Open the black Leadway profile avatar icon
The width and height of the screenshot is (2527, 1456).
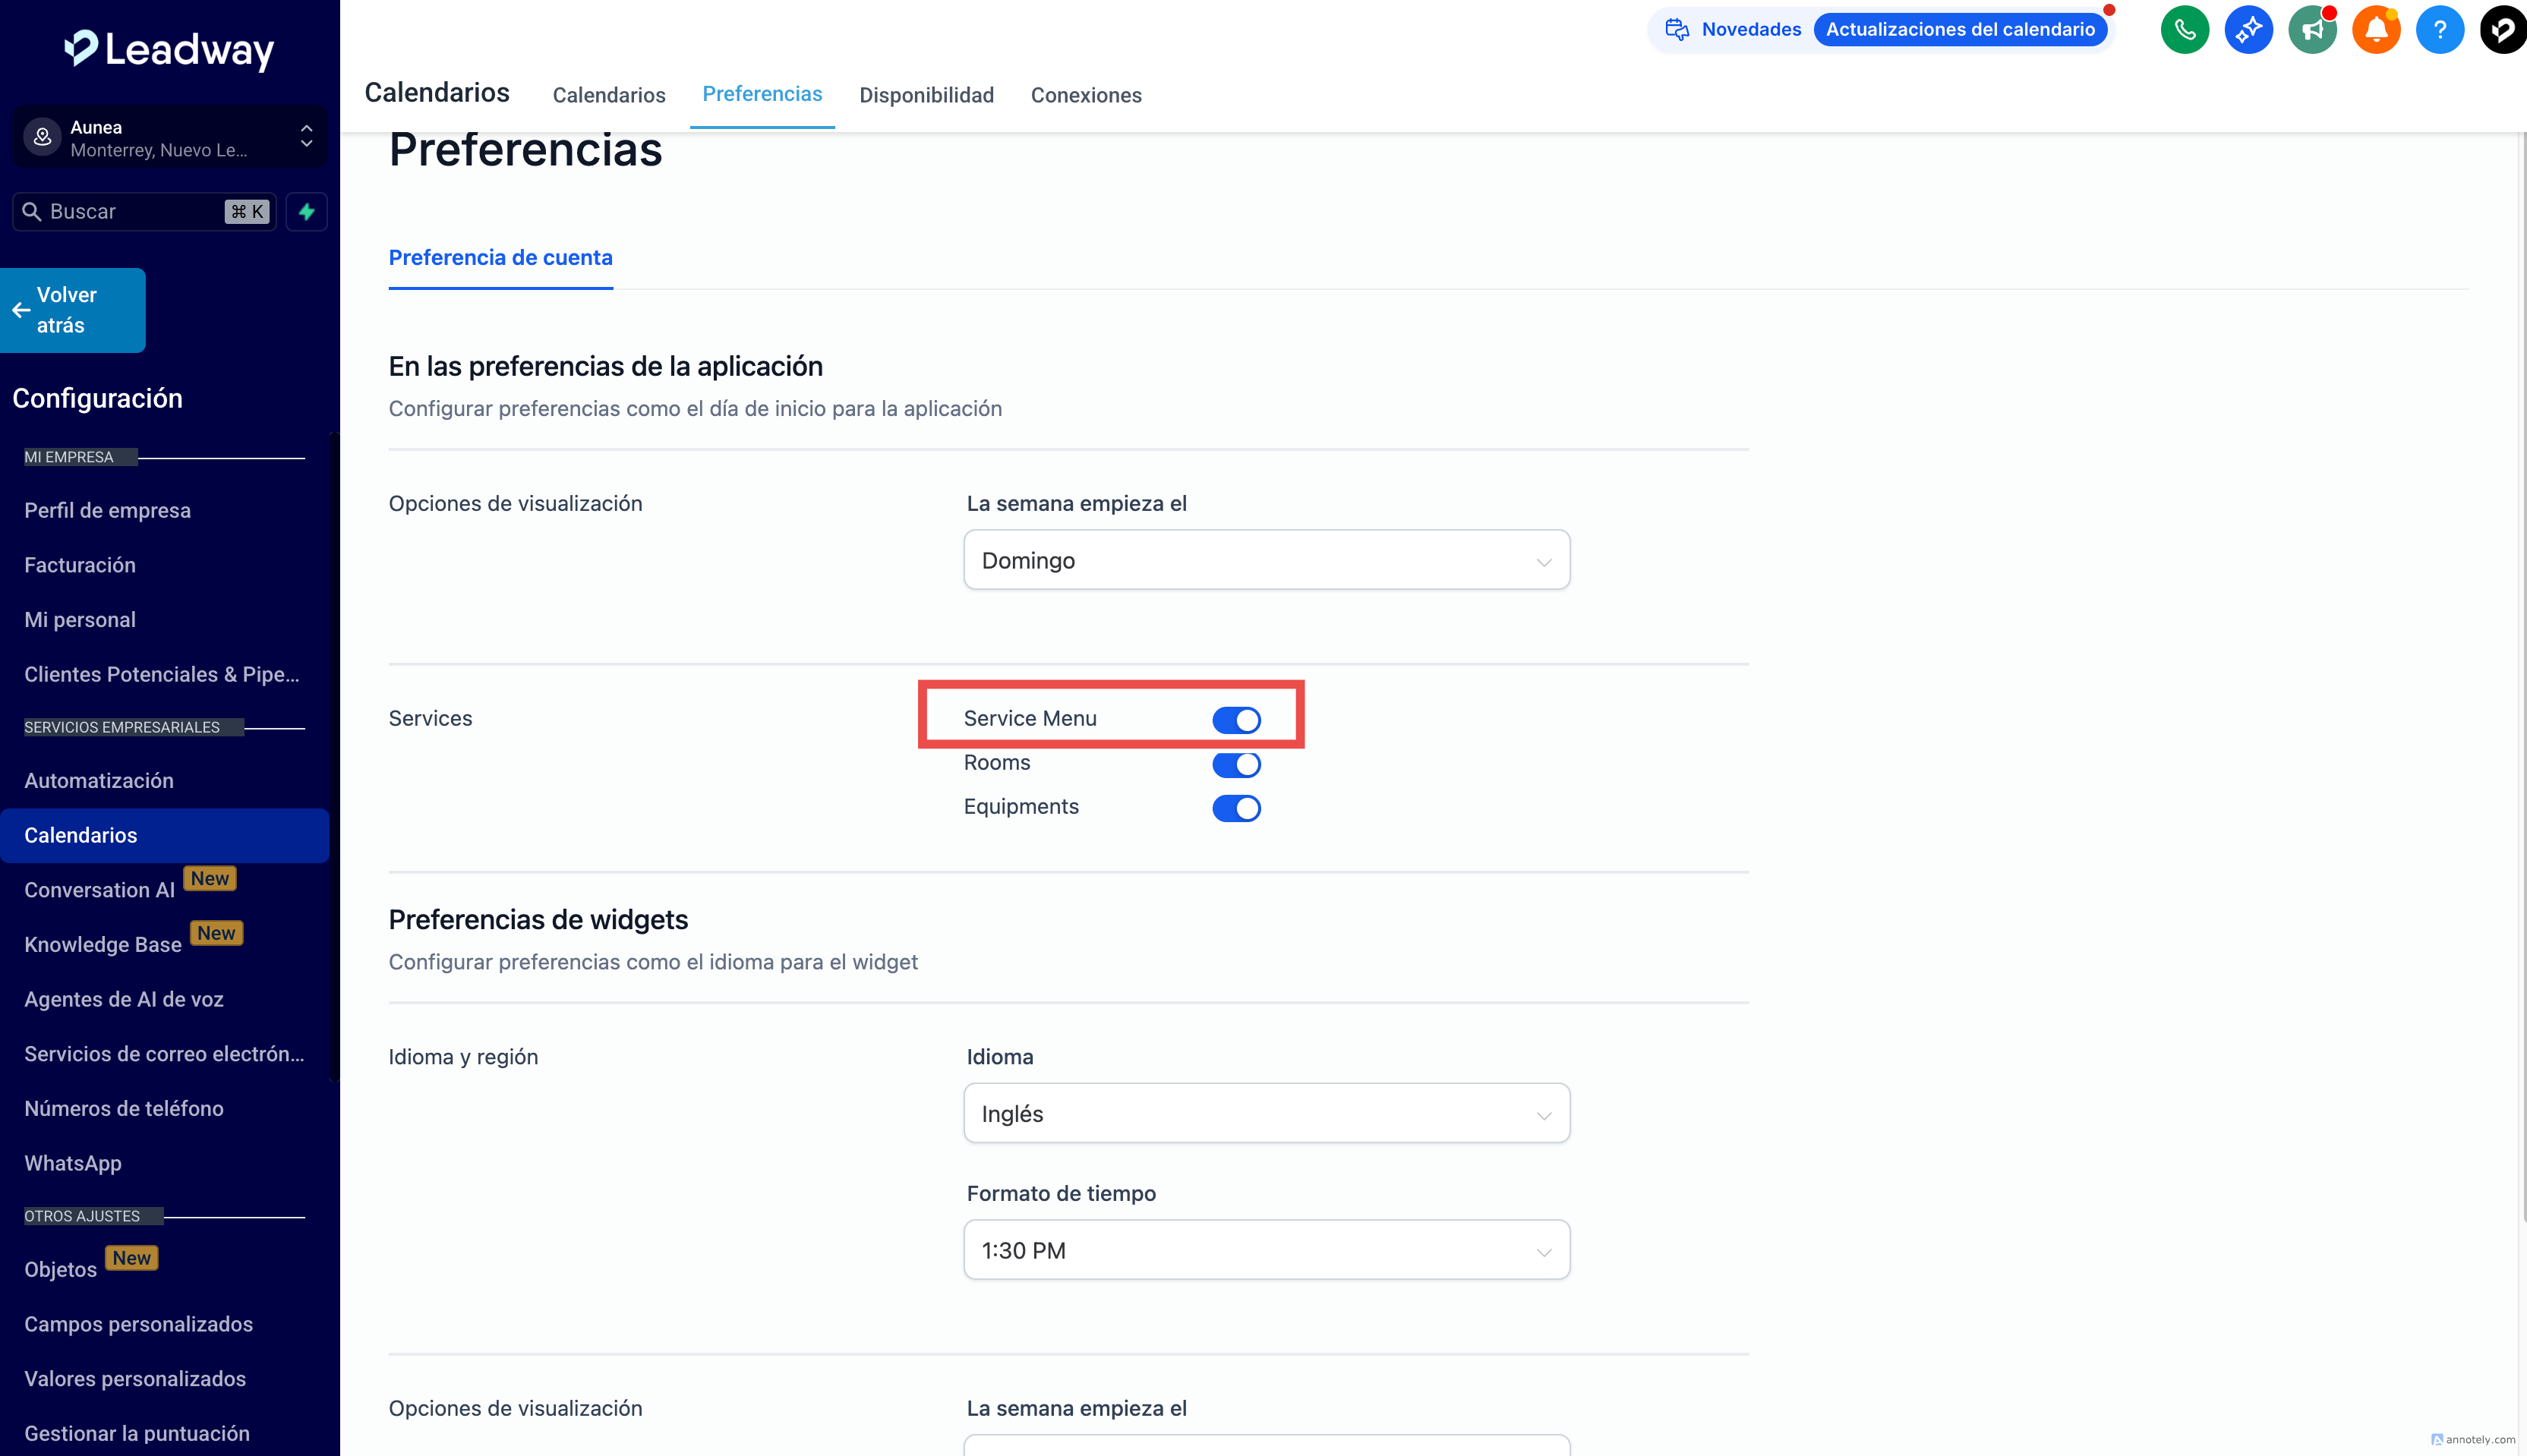click(x=2502, y=30)
